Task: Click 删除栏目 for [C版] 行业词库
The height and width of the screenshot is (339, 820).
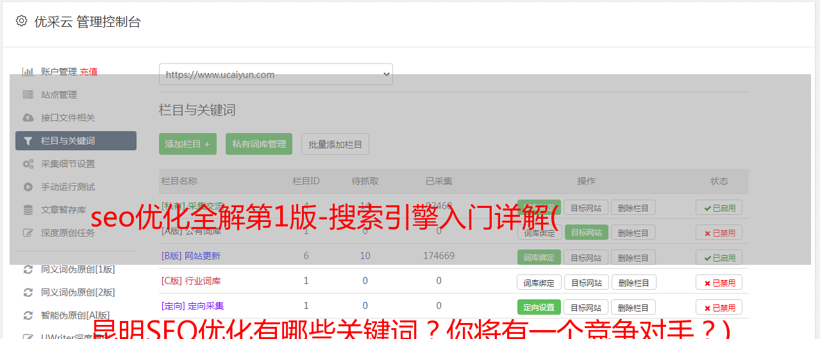Action: pyautogui.click(x=633, y=283)
